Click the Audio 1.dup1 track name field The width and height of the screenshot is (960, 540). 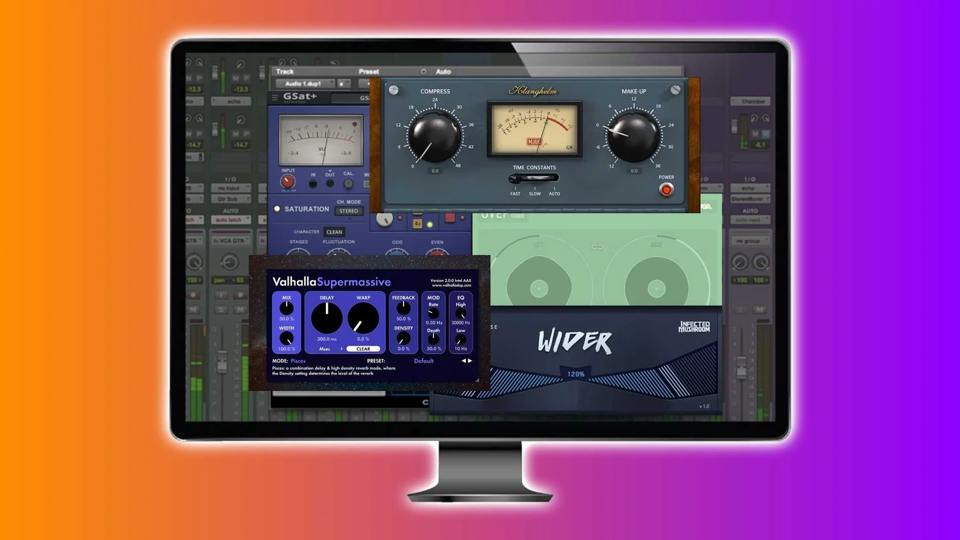[x=303, y=84]
